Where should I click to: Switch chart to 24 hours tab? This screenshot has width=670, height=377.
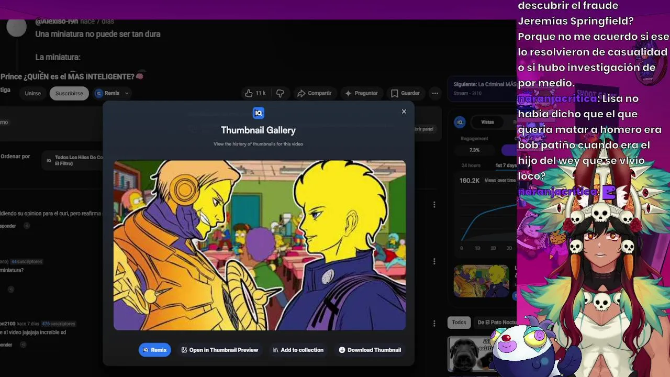coord(471,165)
